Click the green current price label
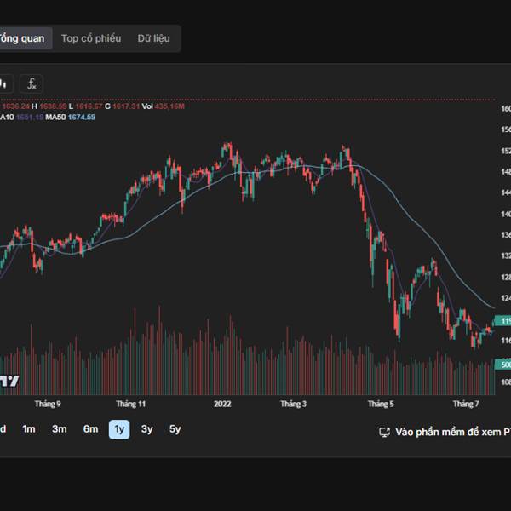511x511 pixels. [x=504, y=321]
